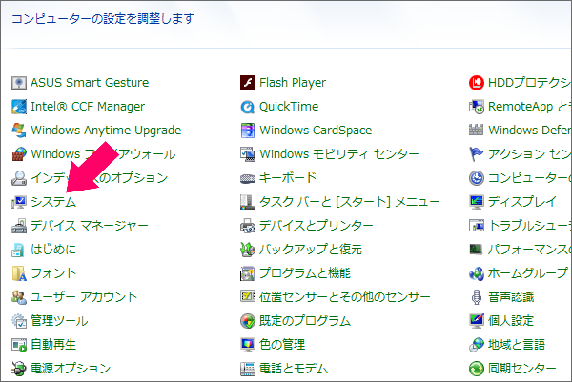Open the ディスプレイ monitor icon
This screenshot has width=572, height=382.
[x=477, y=202]
